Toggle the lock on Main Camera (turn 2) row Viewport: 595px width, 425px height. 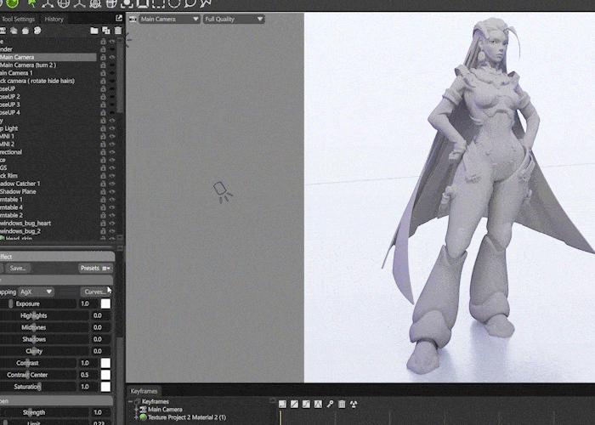coord(103,65)
